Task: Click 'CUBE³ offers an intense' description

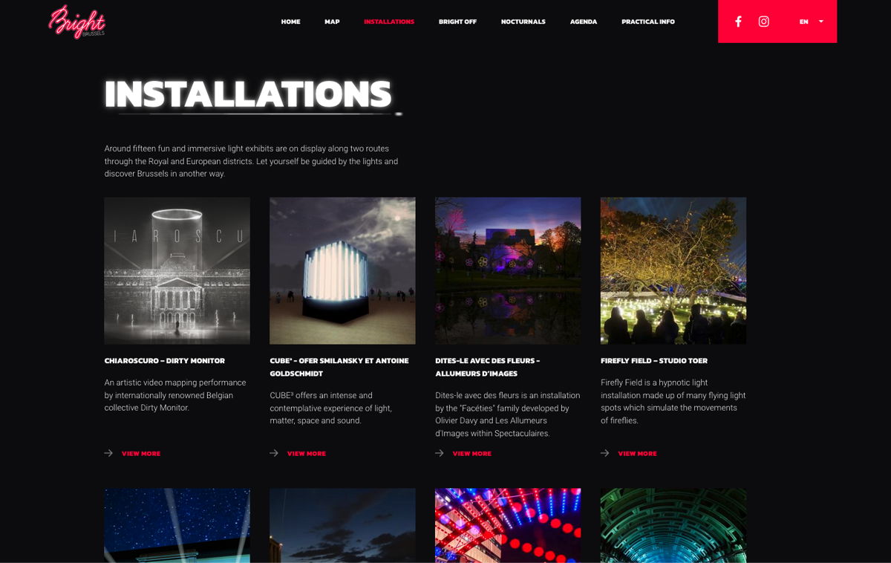Action: pyautogui.click(x=331, y=408)
